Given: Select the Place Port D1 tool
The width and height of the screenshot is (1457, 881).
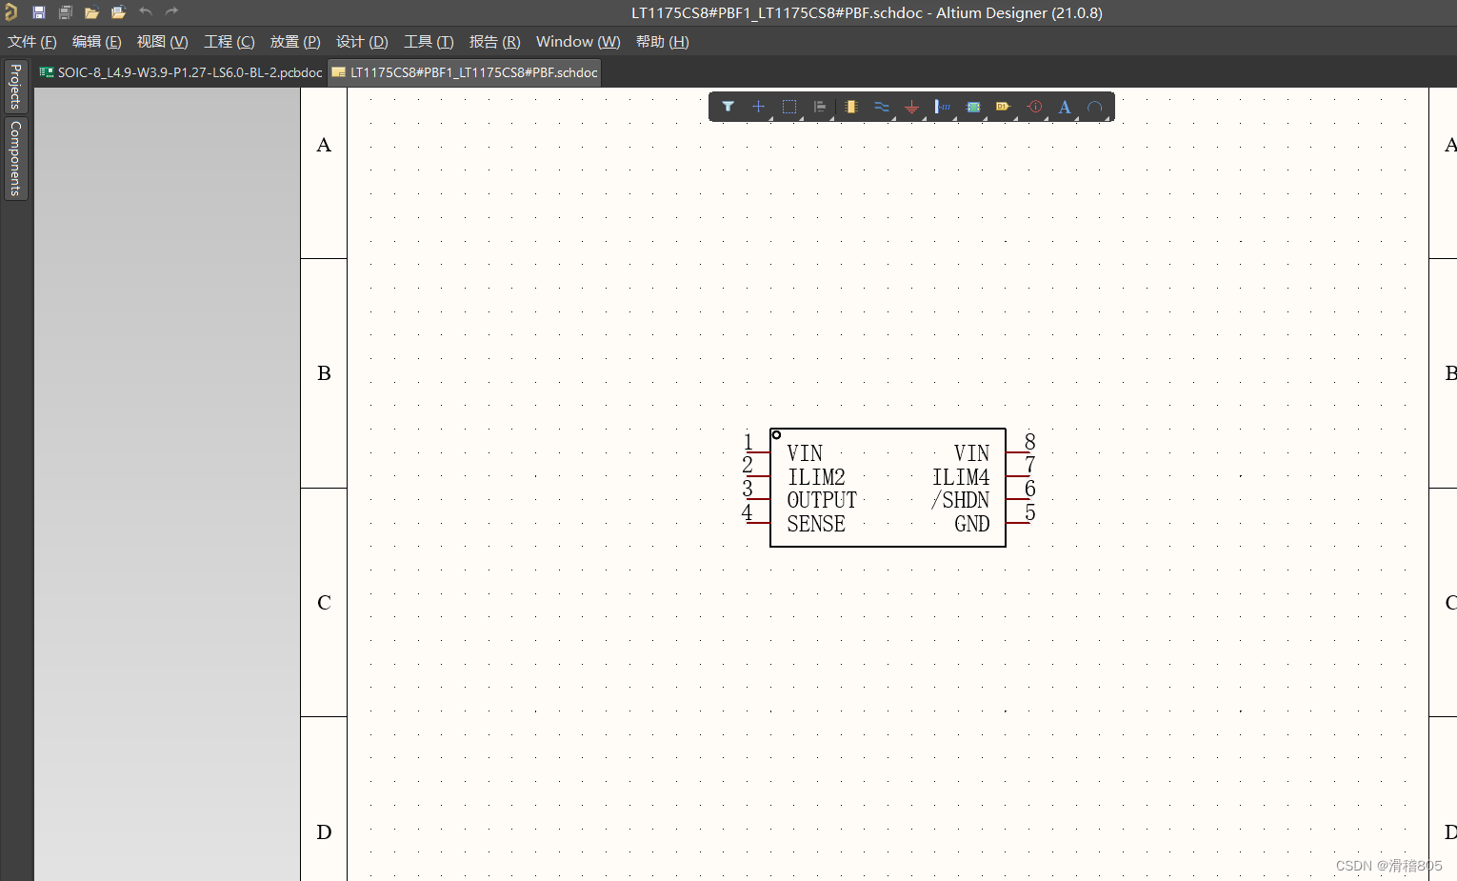Looking at the screenshot, I should coord(1004,107).
